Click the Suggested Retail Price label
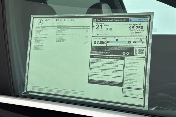 point(63,27)
